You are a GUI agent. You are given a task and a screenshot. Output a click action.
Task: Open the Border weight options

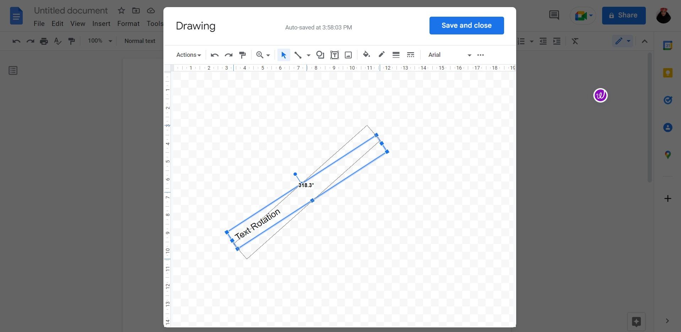tap(396, 55)
